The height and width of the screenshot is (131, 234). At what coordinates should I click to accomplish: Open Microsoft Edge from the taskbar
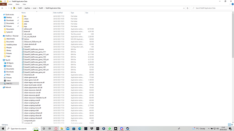(x=80, y=129)
